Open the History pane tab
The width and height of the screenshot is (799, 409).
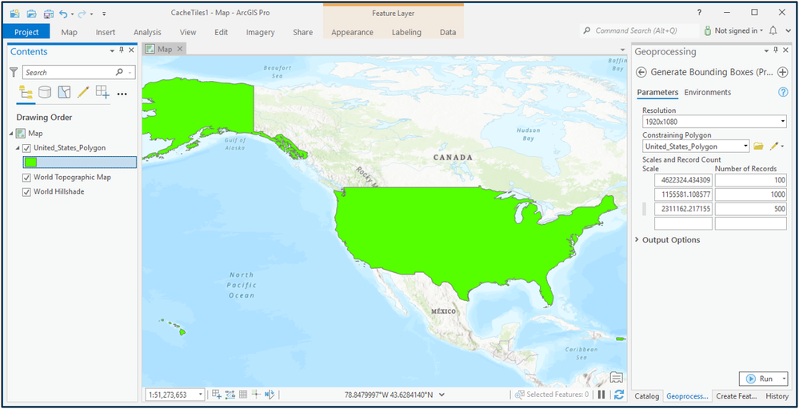777,395
